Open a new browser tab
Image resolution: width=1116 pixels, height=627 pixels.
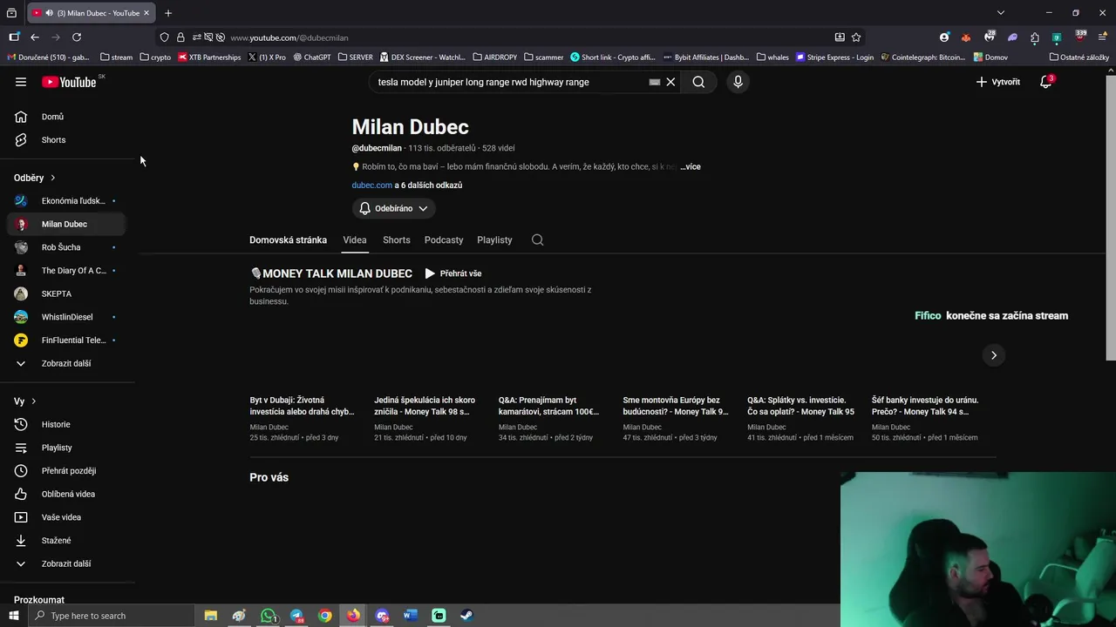[x=168, y=13]
